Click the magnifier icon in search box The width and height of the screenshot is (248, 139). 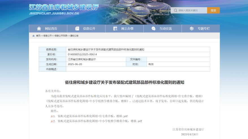[175, 10]
